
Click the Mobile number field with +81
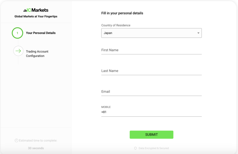[151, 112]
